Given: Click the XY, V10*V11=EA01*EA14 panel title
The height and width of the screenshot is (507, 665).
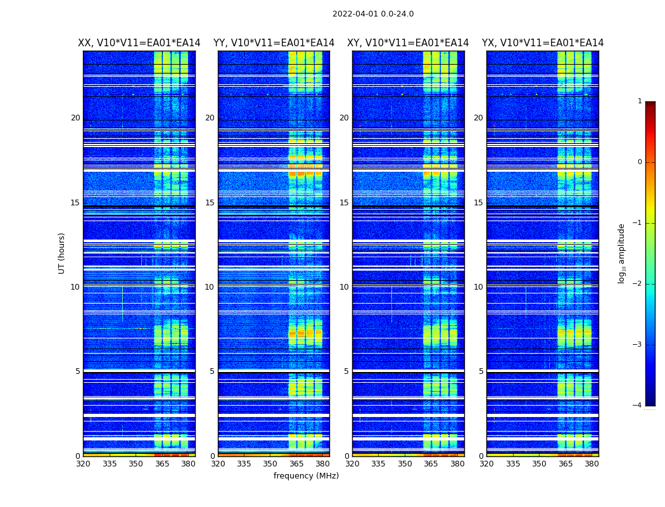Looking at the screenshot, I should coord(408,43).
